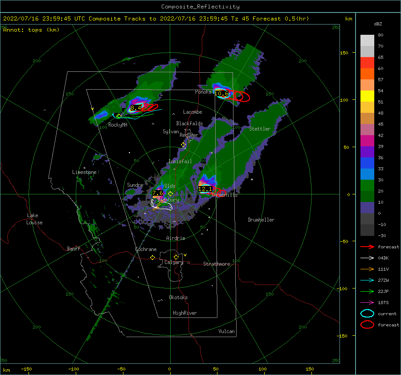Click the Drumheller town label

click(261, 220)
